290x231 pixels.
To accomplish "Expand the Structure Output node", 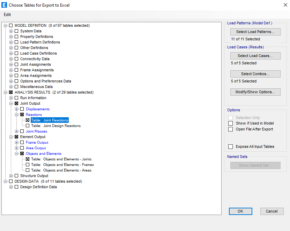I will 11,176.
